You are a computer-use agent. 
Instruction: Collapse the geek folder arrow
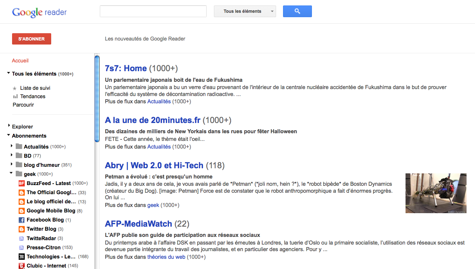(x=11, y=173)
